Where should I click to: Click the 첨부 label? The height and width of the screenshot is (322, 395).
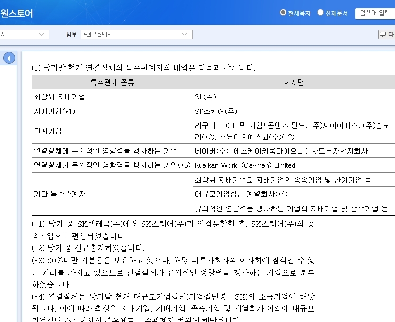pyautogui.click(x=71, y=35)
